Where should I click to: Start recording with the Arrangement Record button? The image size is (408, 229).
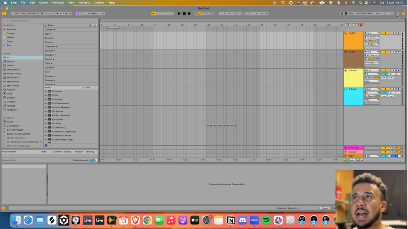(189, 14)
